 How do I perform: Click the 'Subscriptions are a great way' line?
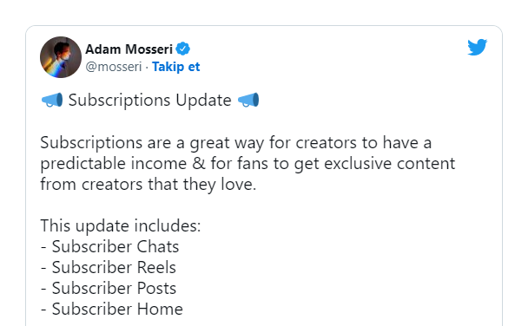236,143
